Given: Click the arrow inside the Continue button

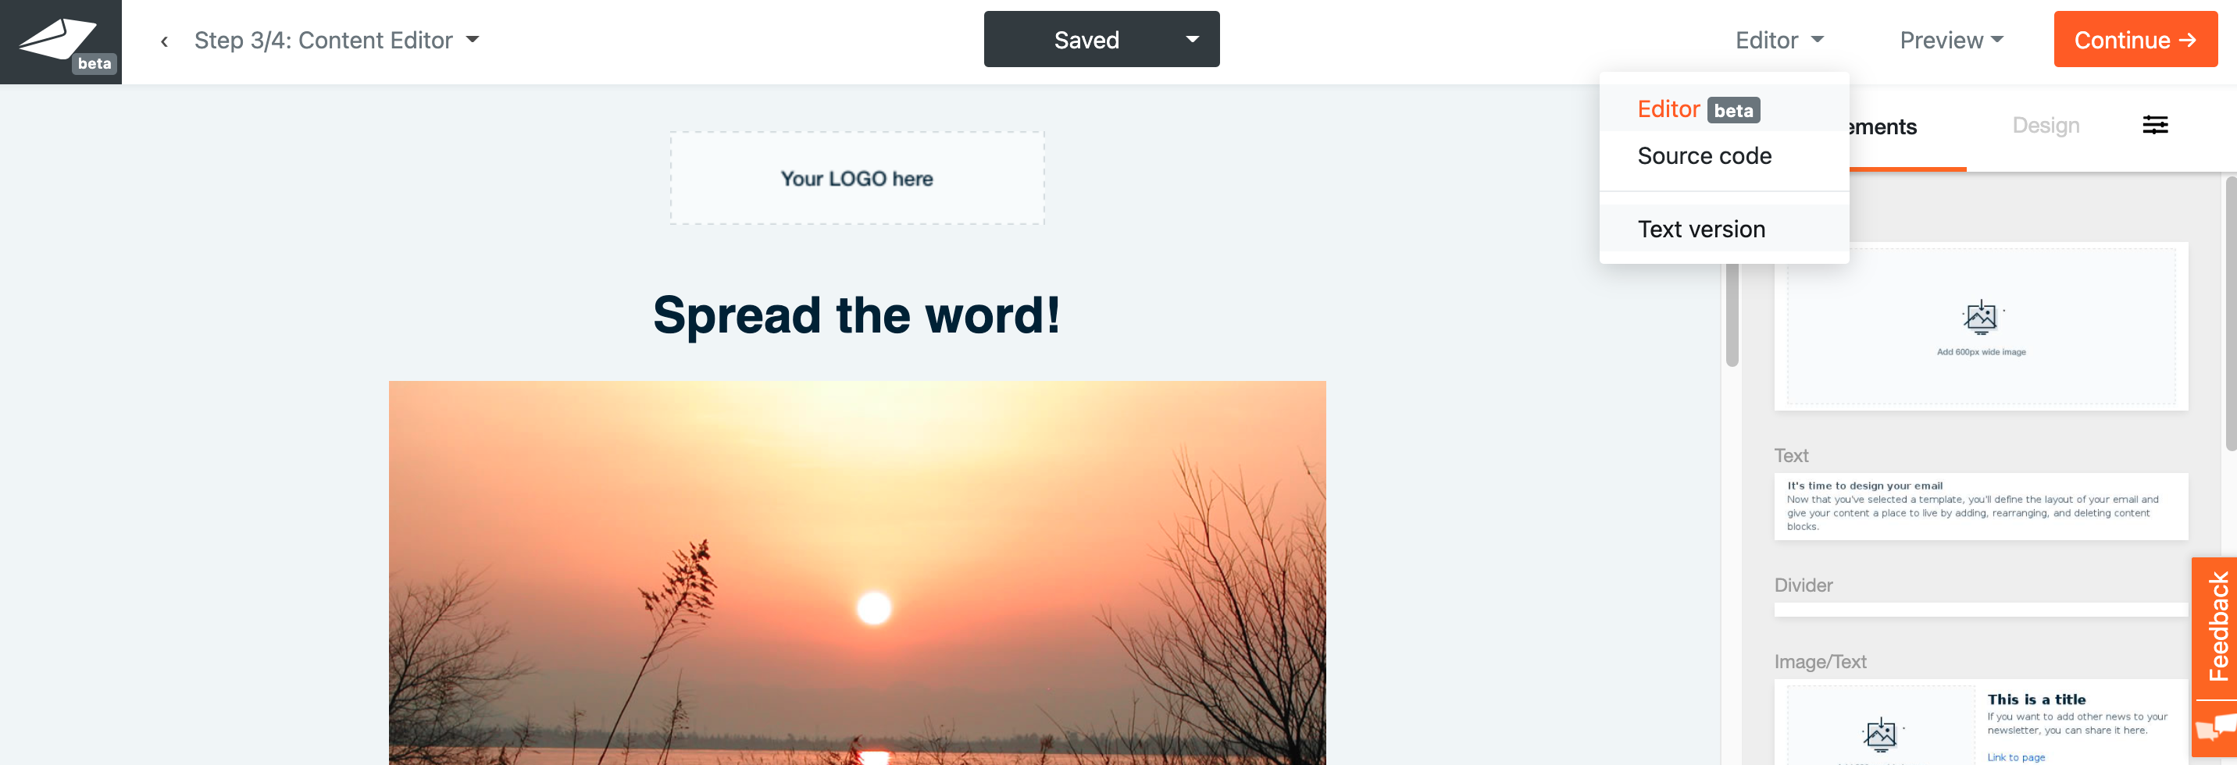Looking at the screenshot, I should tap(2188, 40).
